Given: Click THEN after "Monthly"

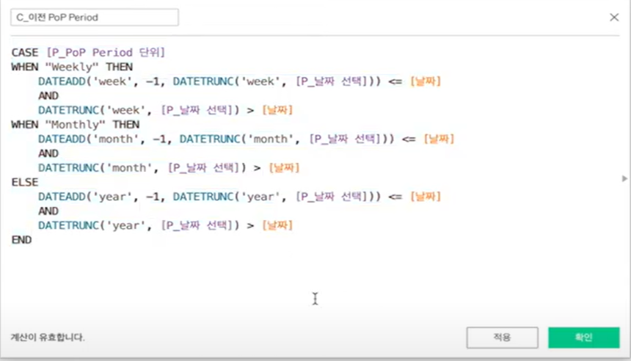Looking at the screenshot, I should click(126, 124).
